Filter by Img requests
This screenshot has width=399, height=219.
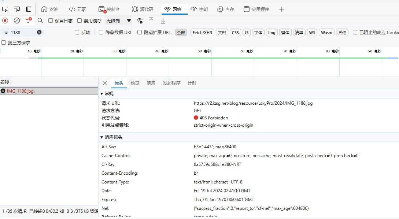(271, 33)
